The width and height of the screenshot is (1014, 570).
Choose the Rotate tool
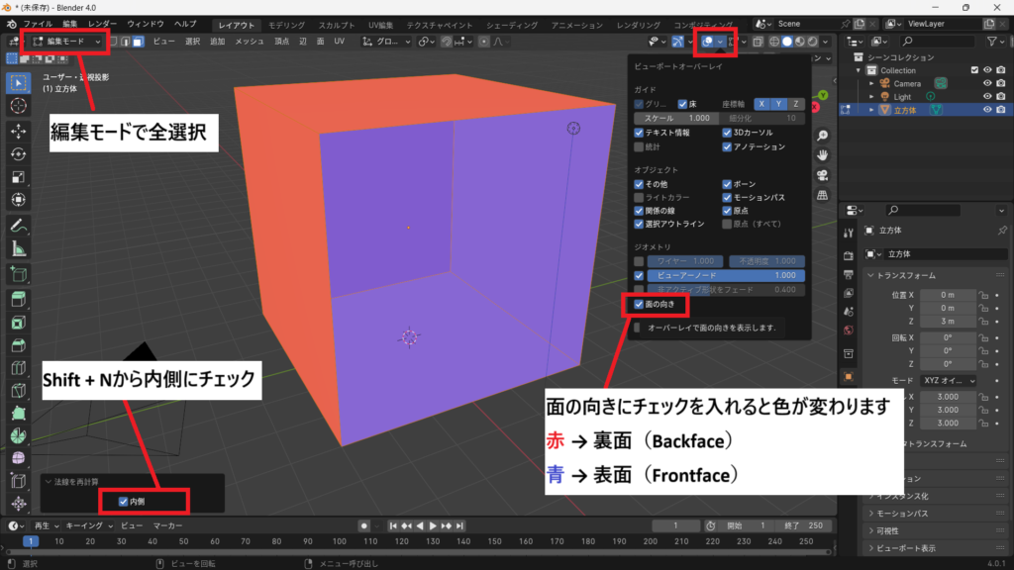click(18, 154)
